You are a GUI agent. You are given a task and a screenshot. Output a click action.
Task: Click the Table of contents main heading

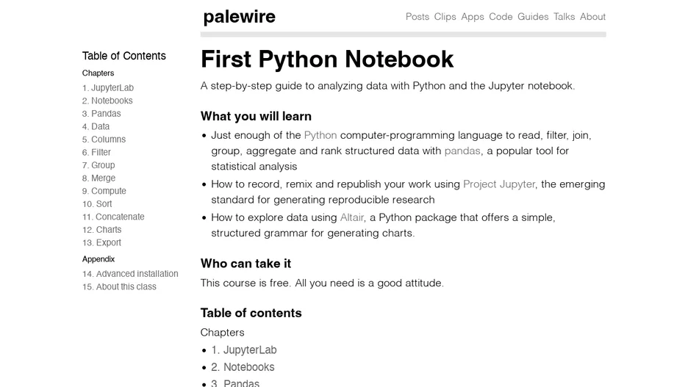point(251,313)
